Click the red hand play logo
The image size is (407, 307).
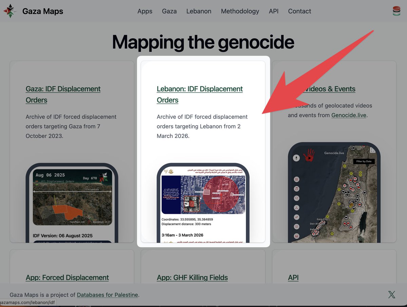309,155
